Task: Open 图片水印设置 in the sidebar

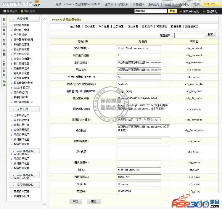Action: tap(22, 54)
